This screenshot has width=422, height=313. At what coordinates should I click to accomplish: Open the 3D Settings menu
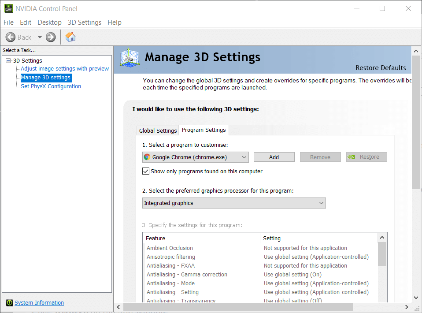pos(85,22)
